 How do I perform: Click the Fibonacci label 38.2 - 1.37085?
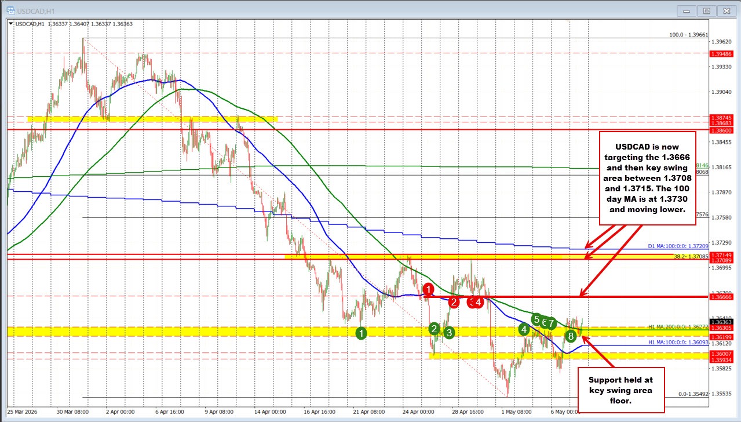tap(691, 256)
